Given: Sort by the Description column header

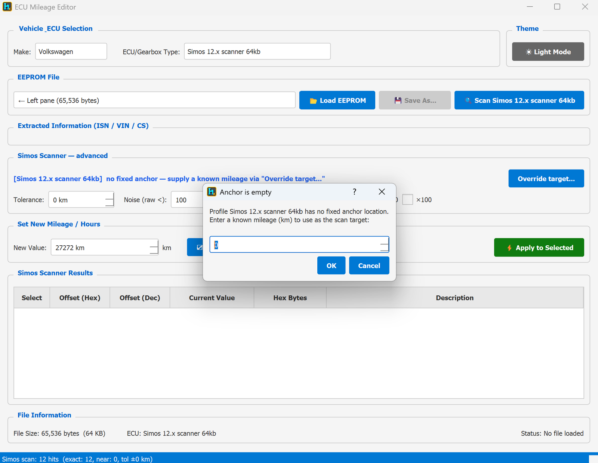Looking at the screenshot, I should coord(454,298).
